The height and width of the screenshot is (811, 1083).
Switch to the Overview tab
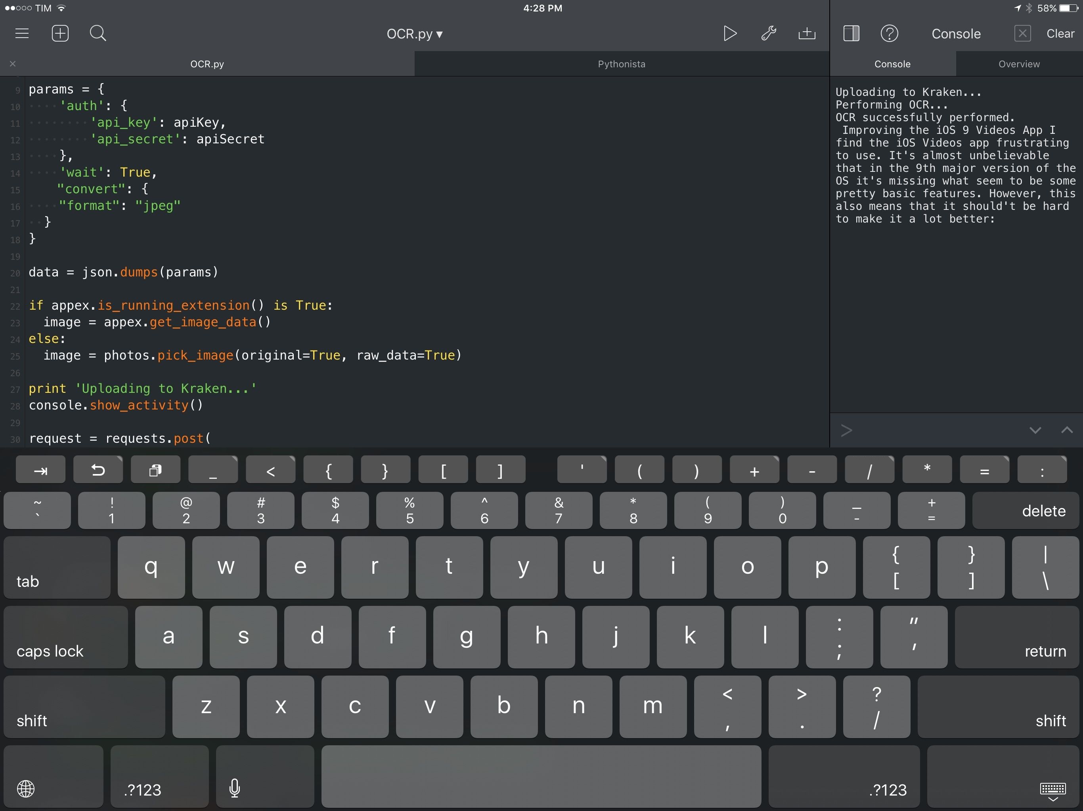pos(1019,64)
